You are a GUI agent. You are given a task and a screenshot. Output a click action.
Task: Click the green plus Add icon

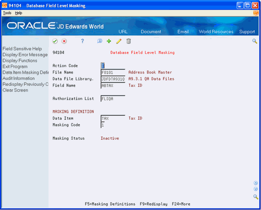[109, 41]
